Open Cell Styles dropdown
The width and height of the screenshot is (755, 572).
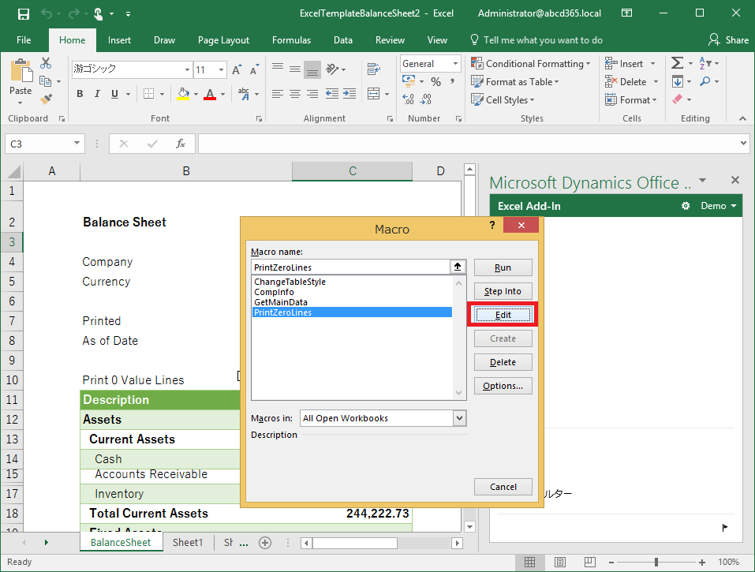click(503, 99)
